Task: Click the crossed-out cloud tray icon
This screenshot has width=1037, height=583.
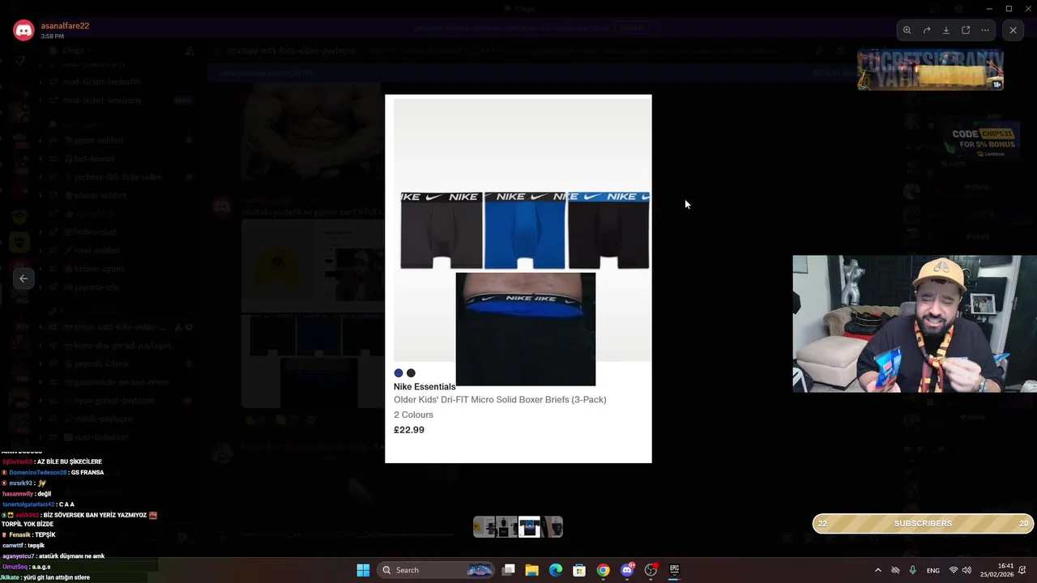Action: pyautogui.click(x=895, y=570)
